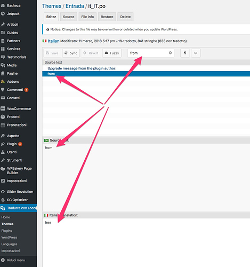This screenshot has width=250, height=267.
Task: Click the Italian translation text area
Action: coord(146,242)
